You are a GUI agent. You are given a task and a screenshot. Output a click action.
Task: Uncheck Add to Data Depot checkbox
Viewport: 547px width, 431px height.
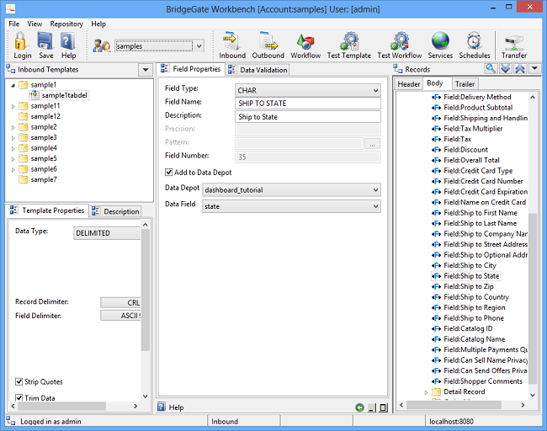click(x=169, y=172)
